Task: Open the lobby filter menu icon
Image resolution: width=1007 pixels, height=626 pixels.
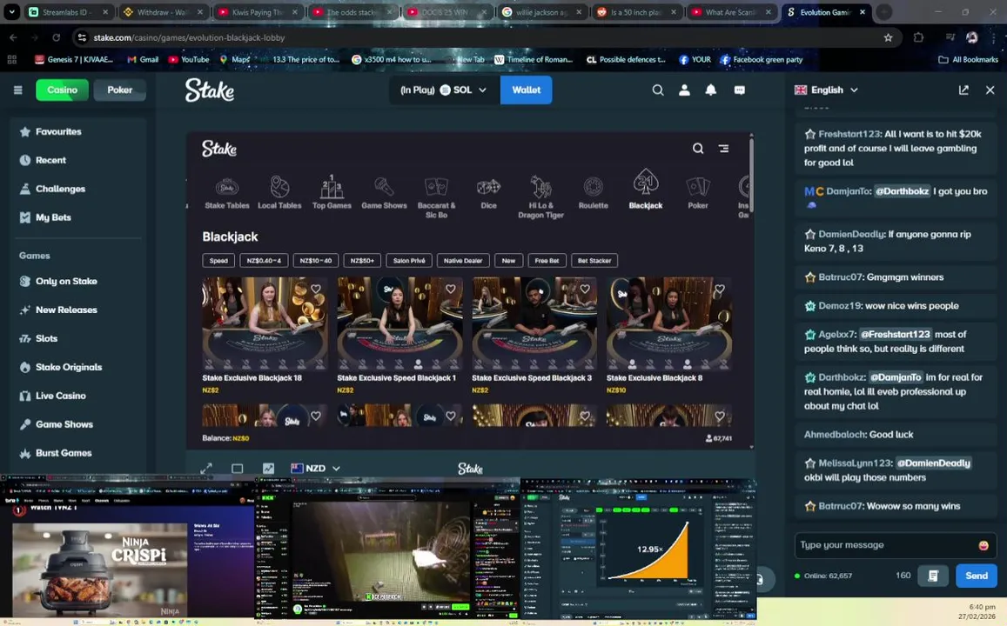Action: pyautogui.click(x=724, y=148)
